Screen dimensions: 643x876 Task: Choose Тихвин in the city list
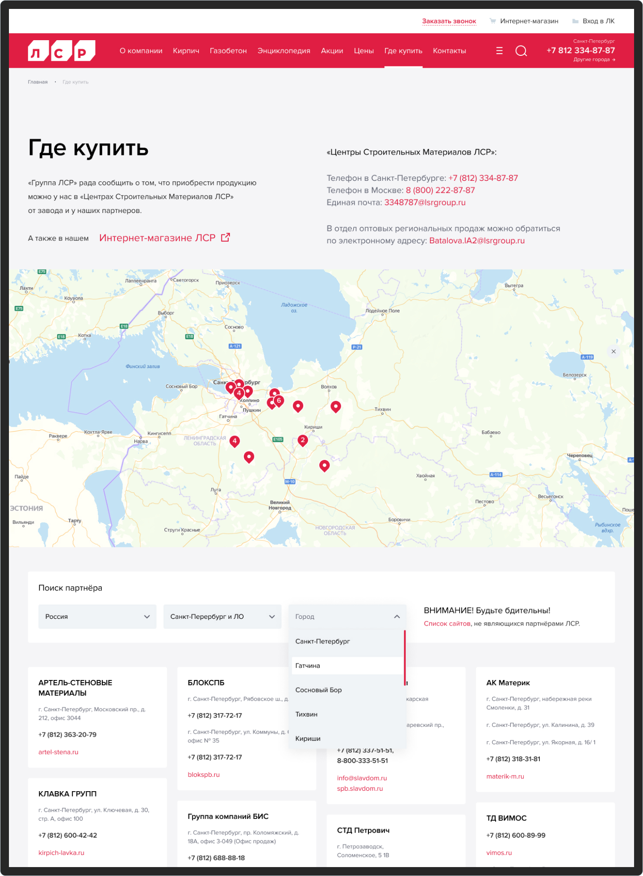click(x=306, y=714)
